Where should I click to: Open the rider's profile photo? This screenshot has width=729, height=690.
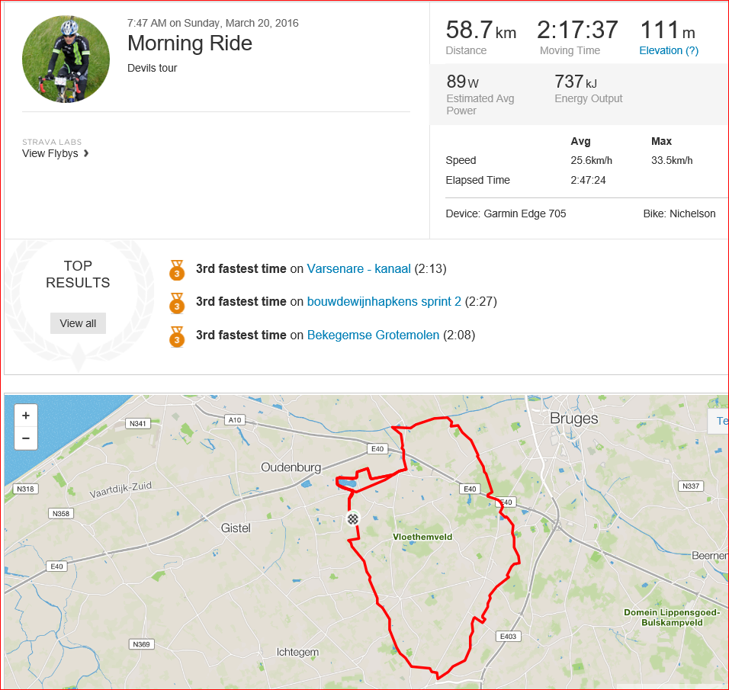[x=66, y=59]
